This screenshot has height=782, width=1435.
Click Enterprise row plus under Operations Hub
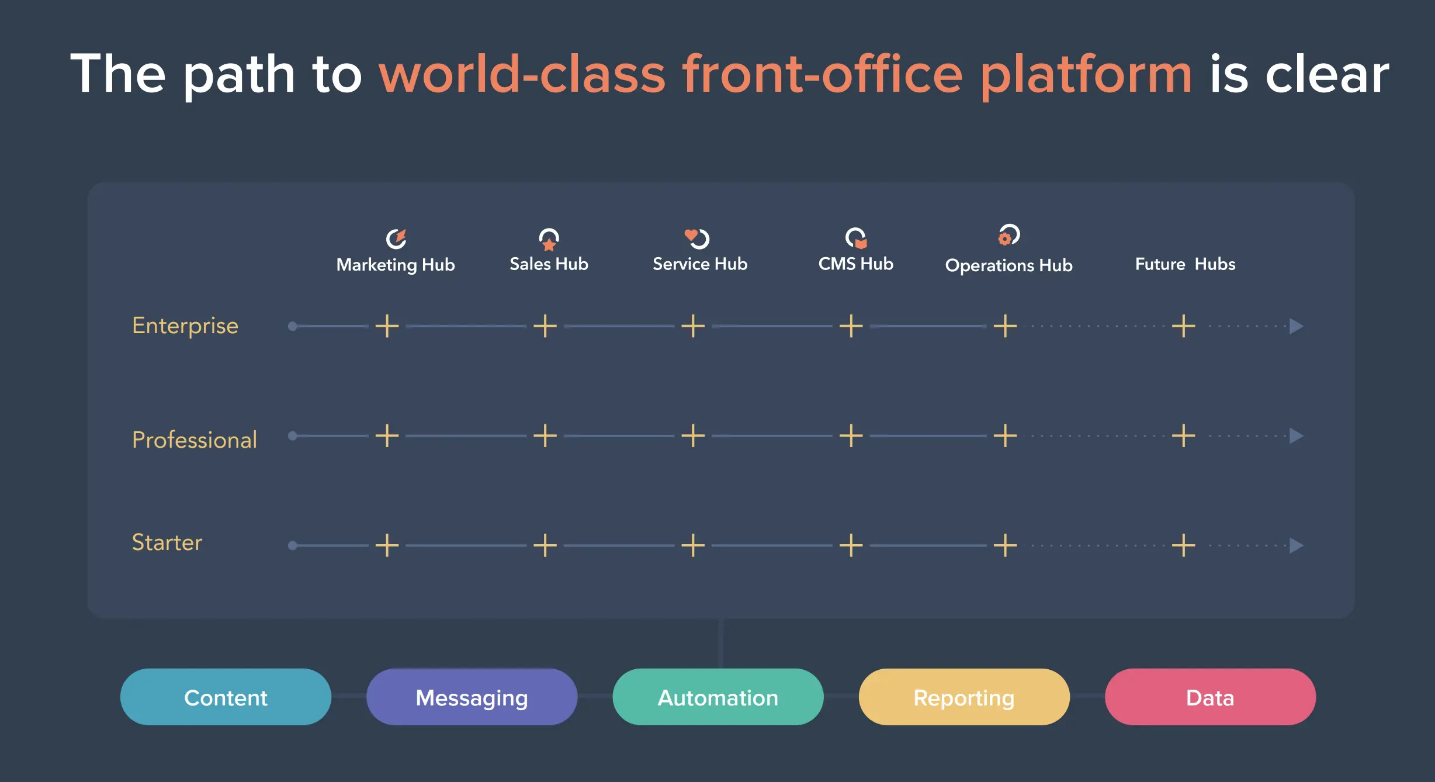click(x=1006, y=326)
